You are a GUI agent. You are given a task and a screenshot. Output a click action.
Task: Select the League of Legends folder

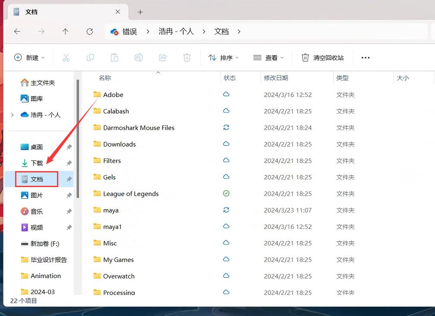coord(131,194)
